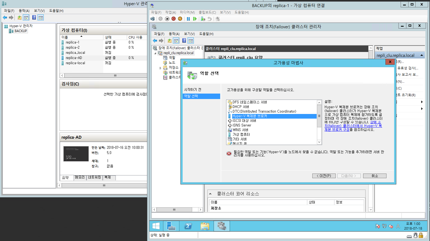Image resolution: width=430 pixels, height=241 pixels.
Task: Select 노드 in the cluster tree
Action: click(172, 63)
